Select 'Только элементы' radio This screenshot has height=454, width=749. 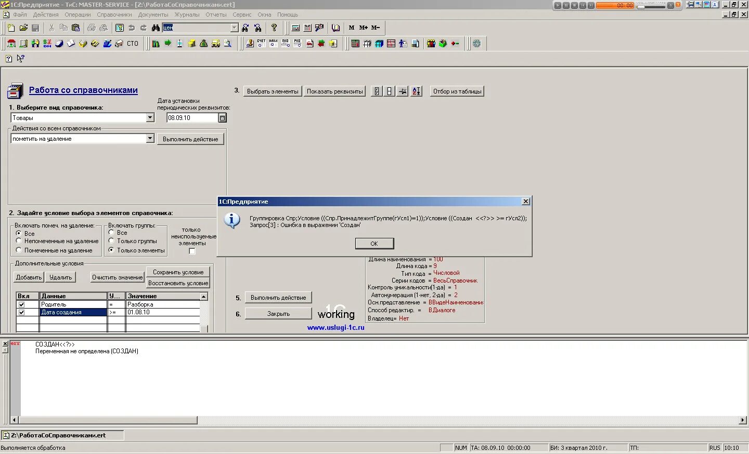click(x=111, y=250)
